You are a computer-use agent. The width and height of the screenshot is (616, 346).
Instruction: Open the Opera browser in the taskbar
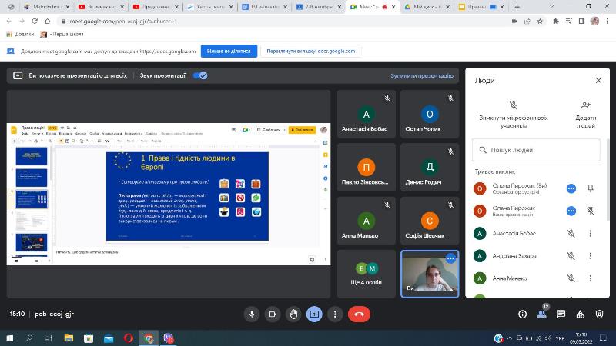coord(128,338)
